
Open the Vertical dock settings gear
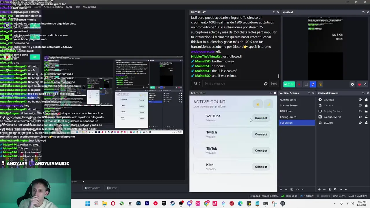[352, 84]
